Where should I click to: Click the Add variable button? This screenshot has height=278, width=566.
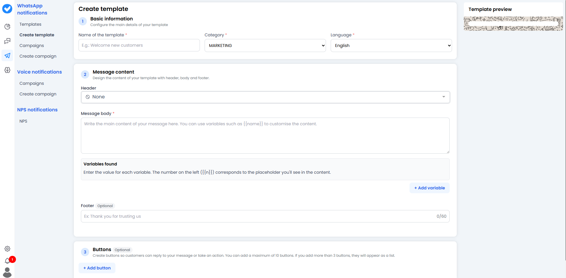[x=429, y=188]
